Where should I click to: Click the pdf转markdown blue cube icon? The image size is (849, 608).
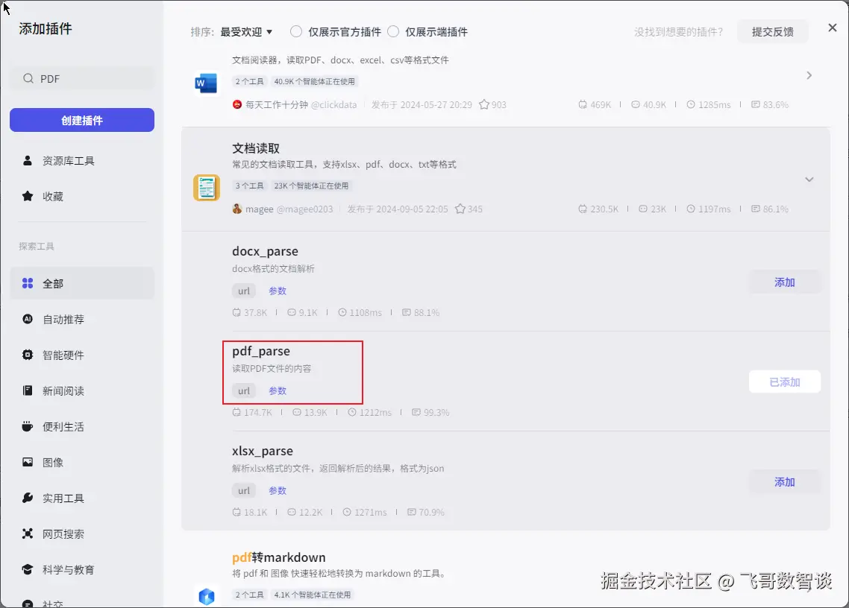click(207, 596)
